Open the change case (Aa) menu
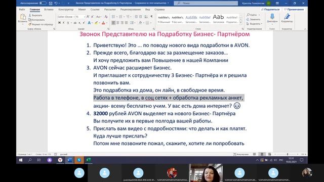Screen dimensions: 324x182 (99, 17)
